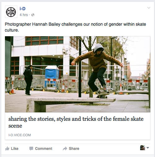Screen dimensions: 155x157
Task: Expand the post-as identity dropdown arrow
Action: [x=148, y=148]
